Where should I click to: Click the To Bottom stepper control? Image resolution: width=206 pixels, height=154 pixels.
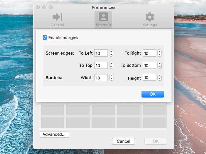pyautogui.click(x=159, y=65)
